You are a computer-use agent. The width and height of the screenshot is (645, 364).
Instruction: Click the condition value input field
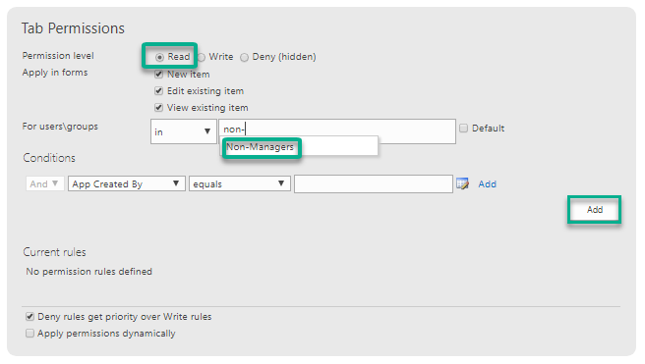point(374,183)
